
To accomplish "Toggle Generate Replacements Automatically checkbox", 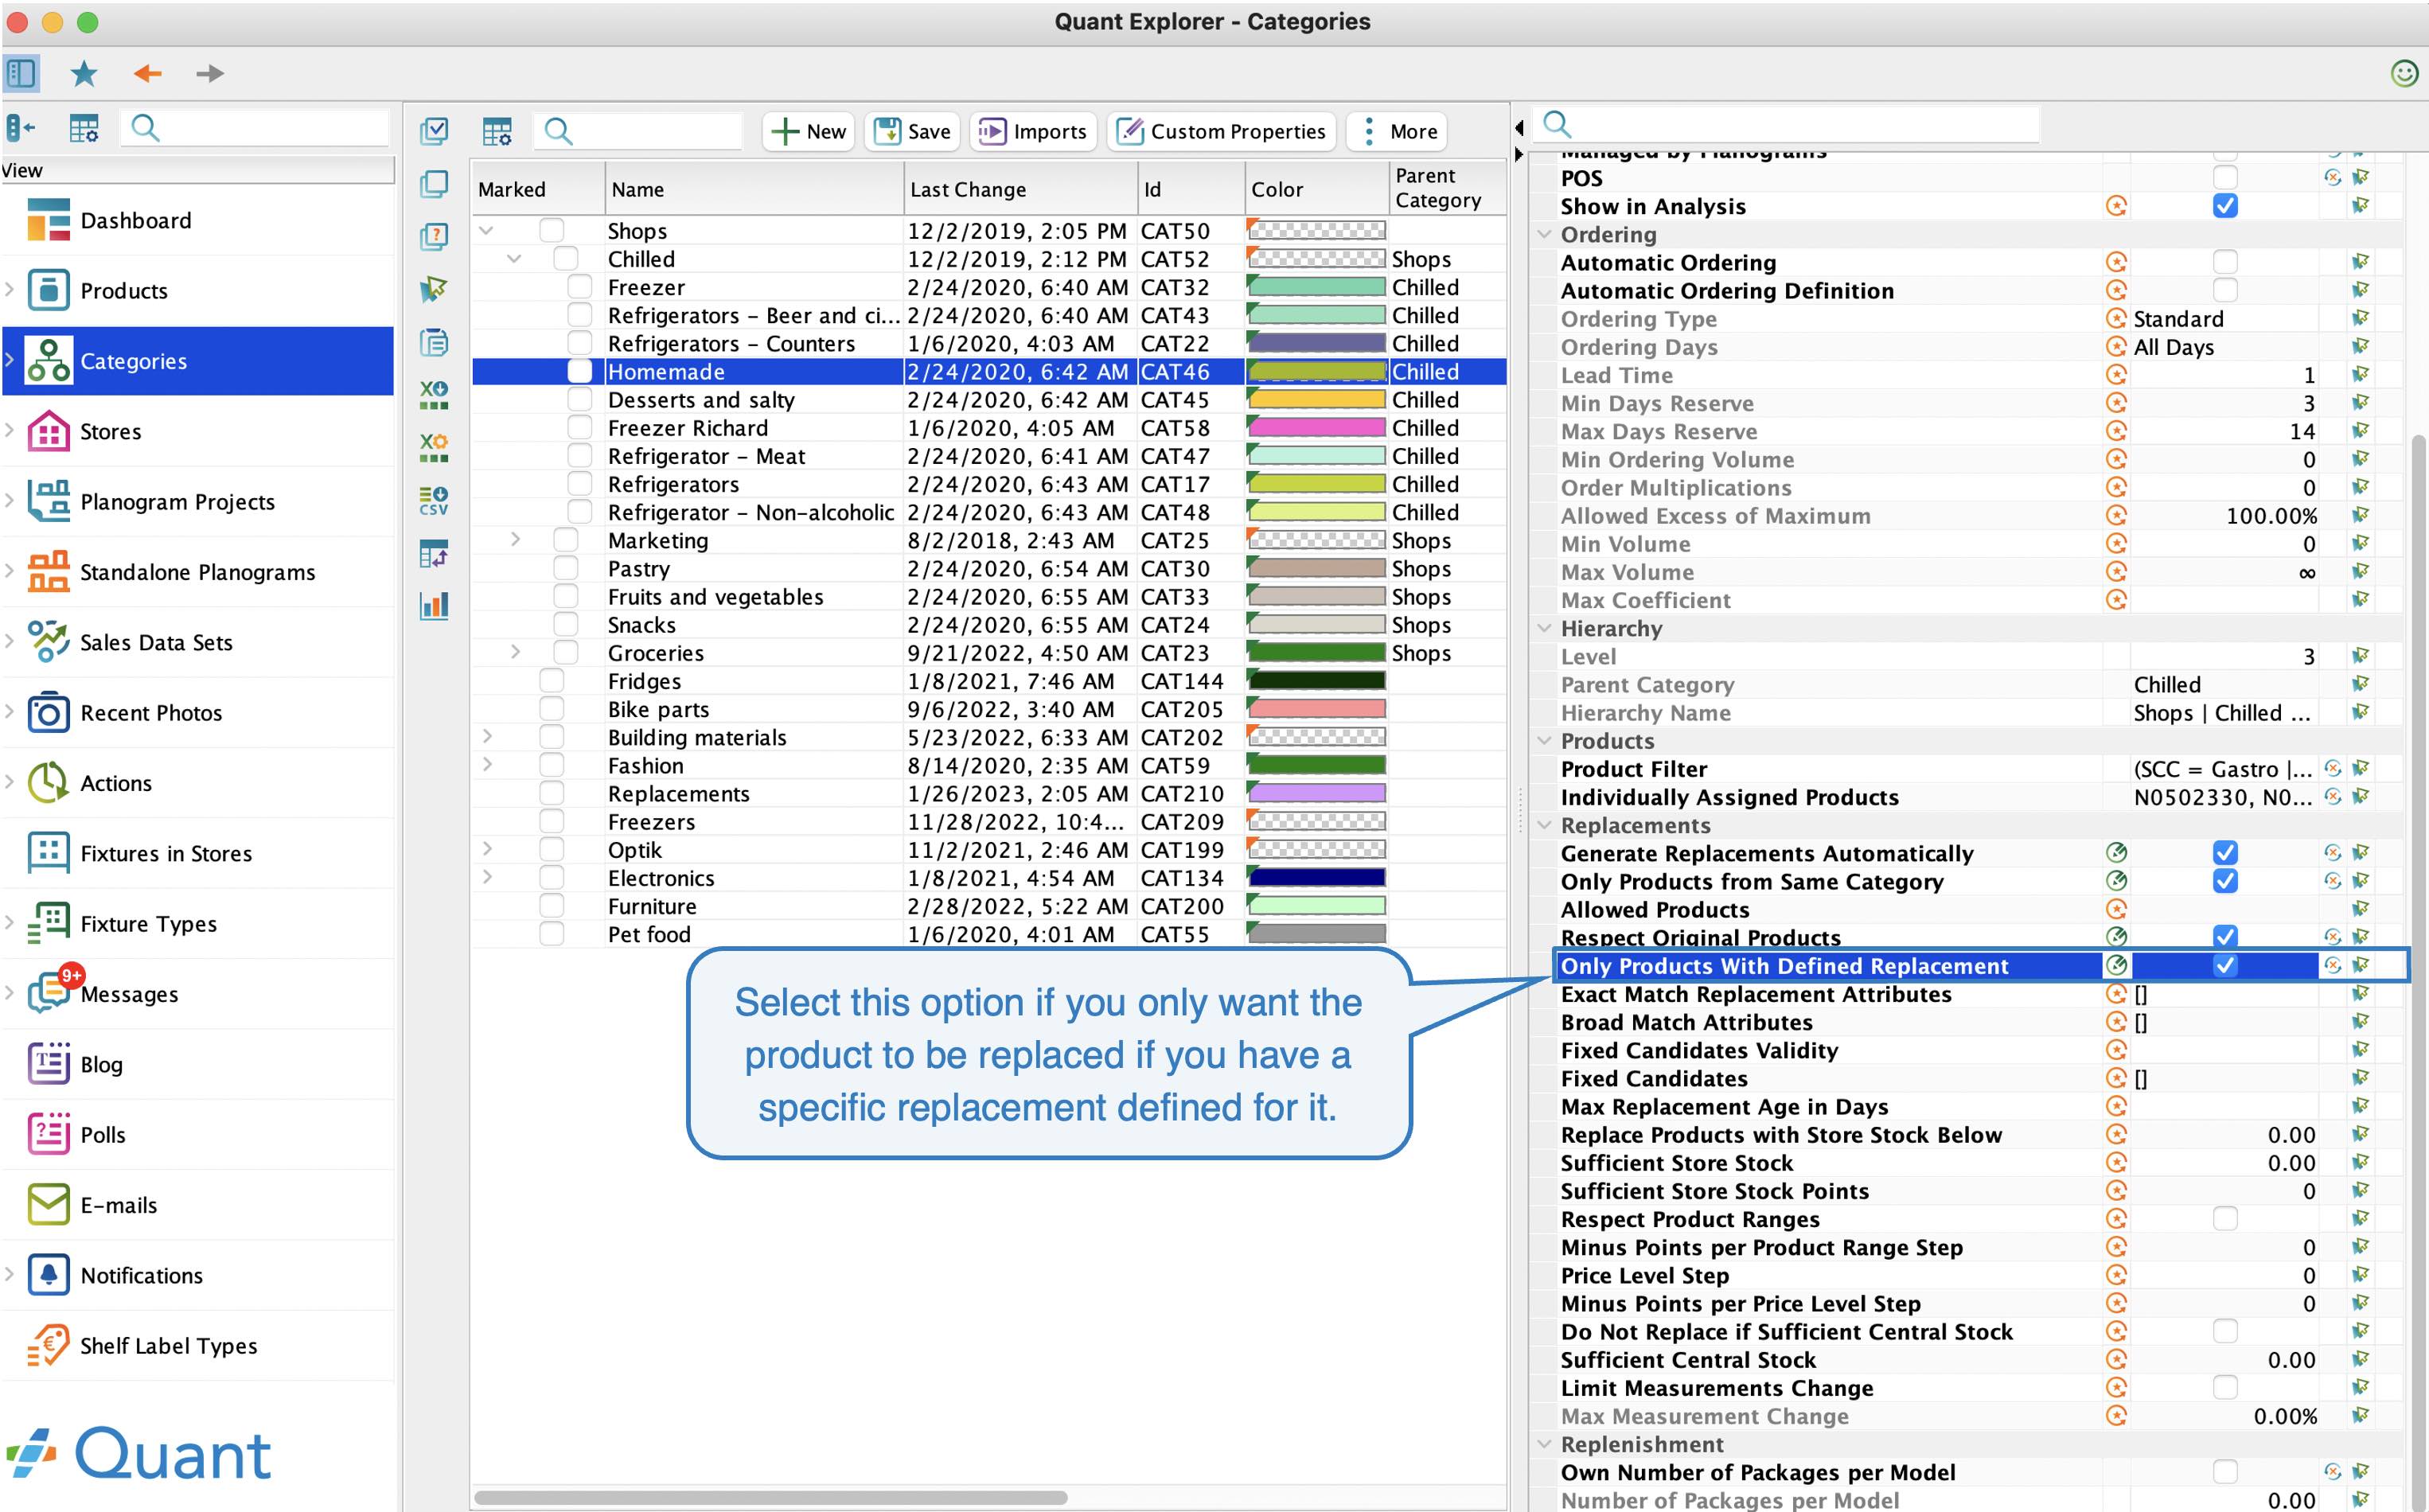I will tap(2225, 853).
